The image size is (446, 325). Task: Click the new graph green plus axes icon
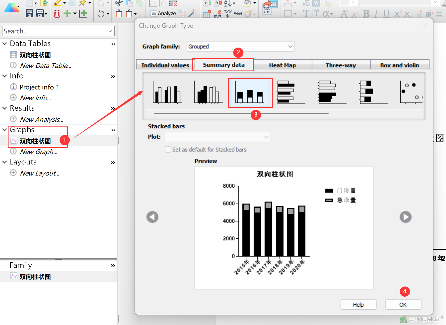pos(83,13)
